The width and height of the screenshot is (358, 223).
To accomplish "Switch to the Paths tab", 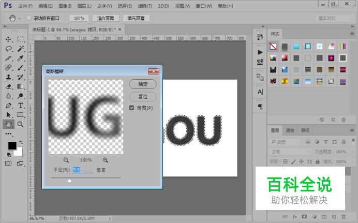I will tap(305, 130).
